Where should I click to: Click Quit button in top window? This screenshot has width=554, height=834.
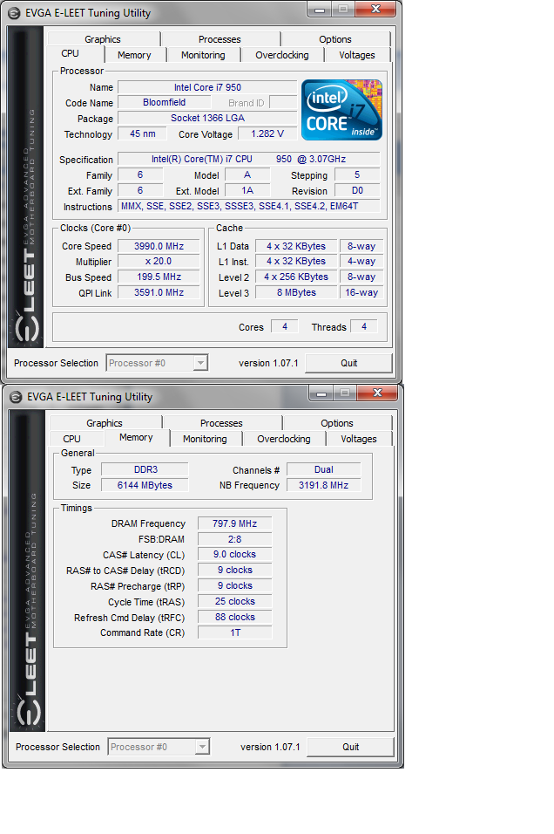pos(349,363)
